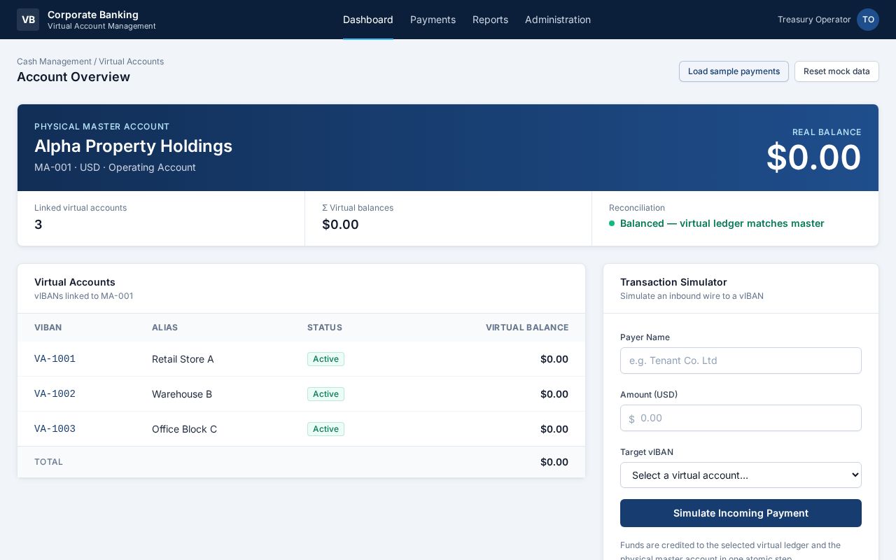Go to the Reports tab

coord(490,20)
